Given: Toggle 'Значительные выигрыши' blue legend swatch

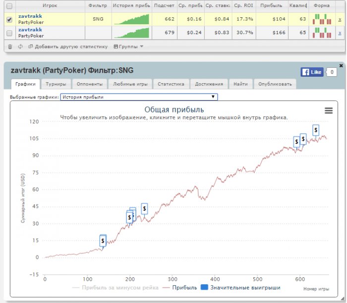Looking at the screenshot, I should click(204, 287).
